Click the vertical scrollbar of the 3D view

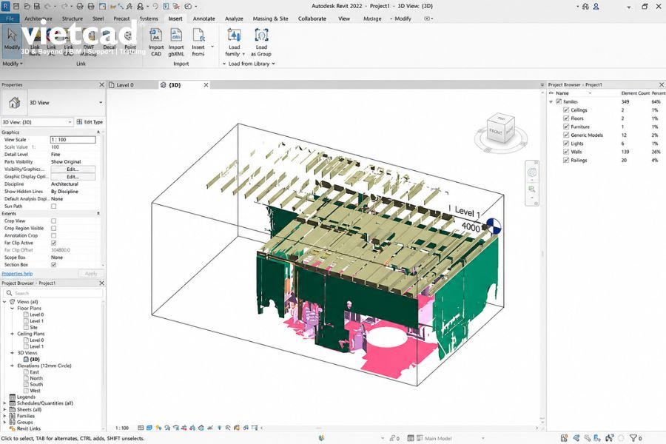(x=542, y=254)
